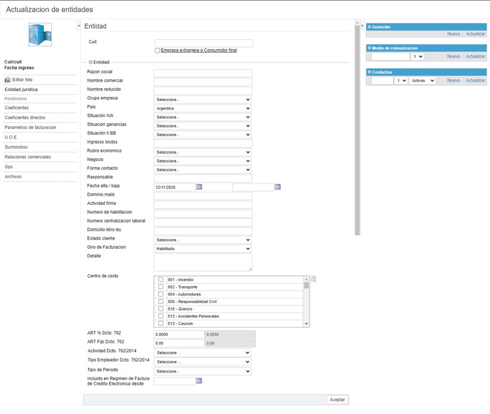Go to Coeficientes in the left menu
490x414 pixels.
pos(17,108)
